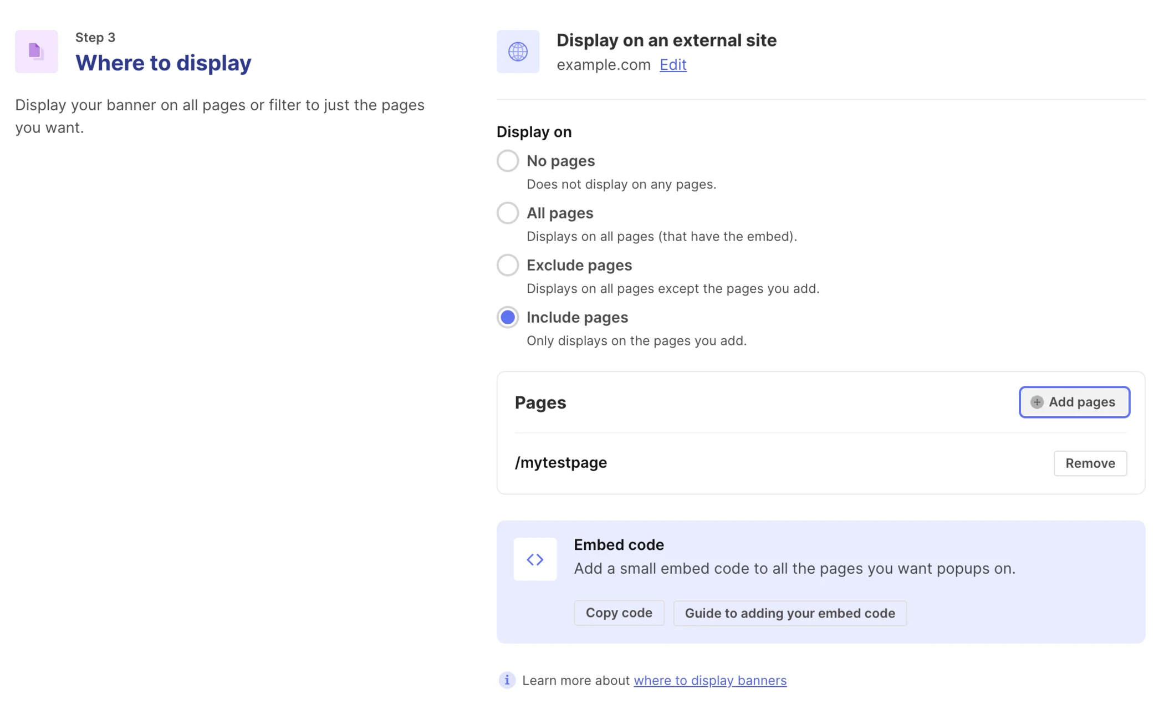This screenshot has width=1164, height=714.
Task: Open the where to display banners link
Action: [x=710, y=680]
